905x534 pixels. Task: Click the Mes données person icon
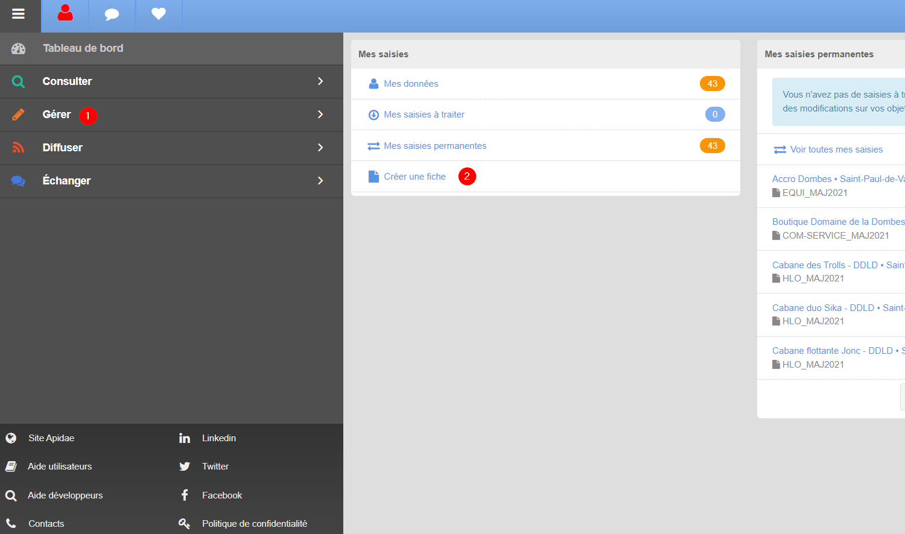click(373, 84)
